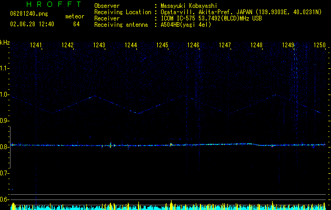Image resolution: width=331 pixels, height=210 pixels.
Task: Click the 1.0 frequency axis label
Action: (4, 94)
